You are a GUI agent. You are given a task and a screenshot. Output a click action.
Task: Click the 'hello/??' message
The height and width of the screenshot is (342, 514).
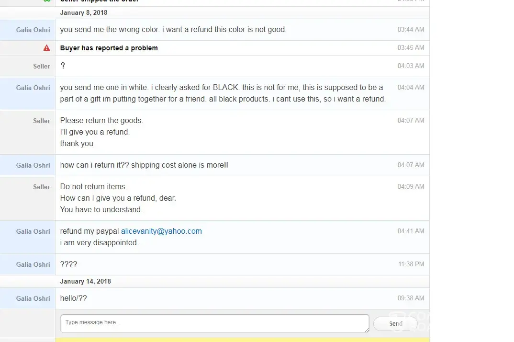(x=73, y=298)
